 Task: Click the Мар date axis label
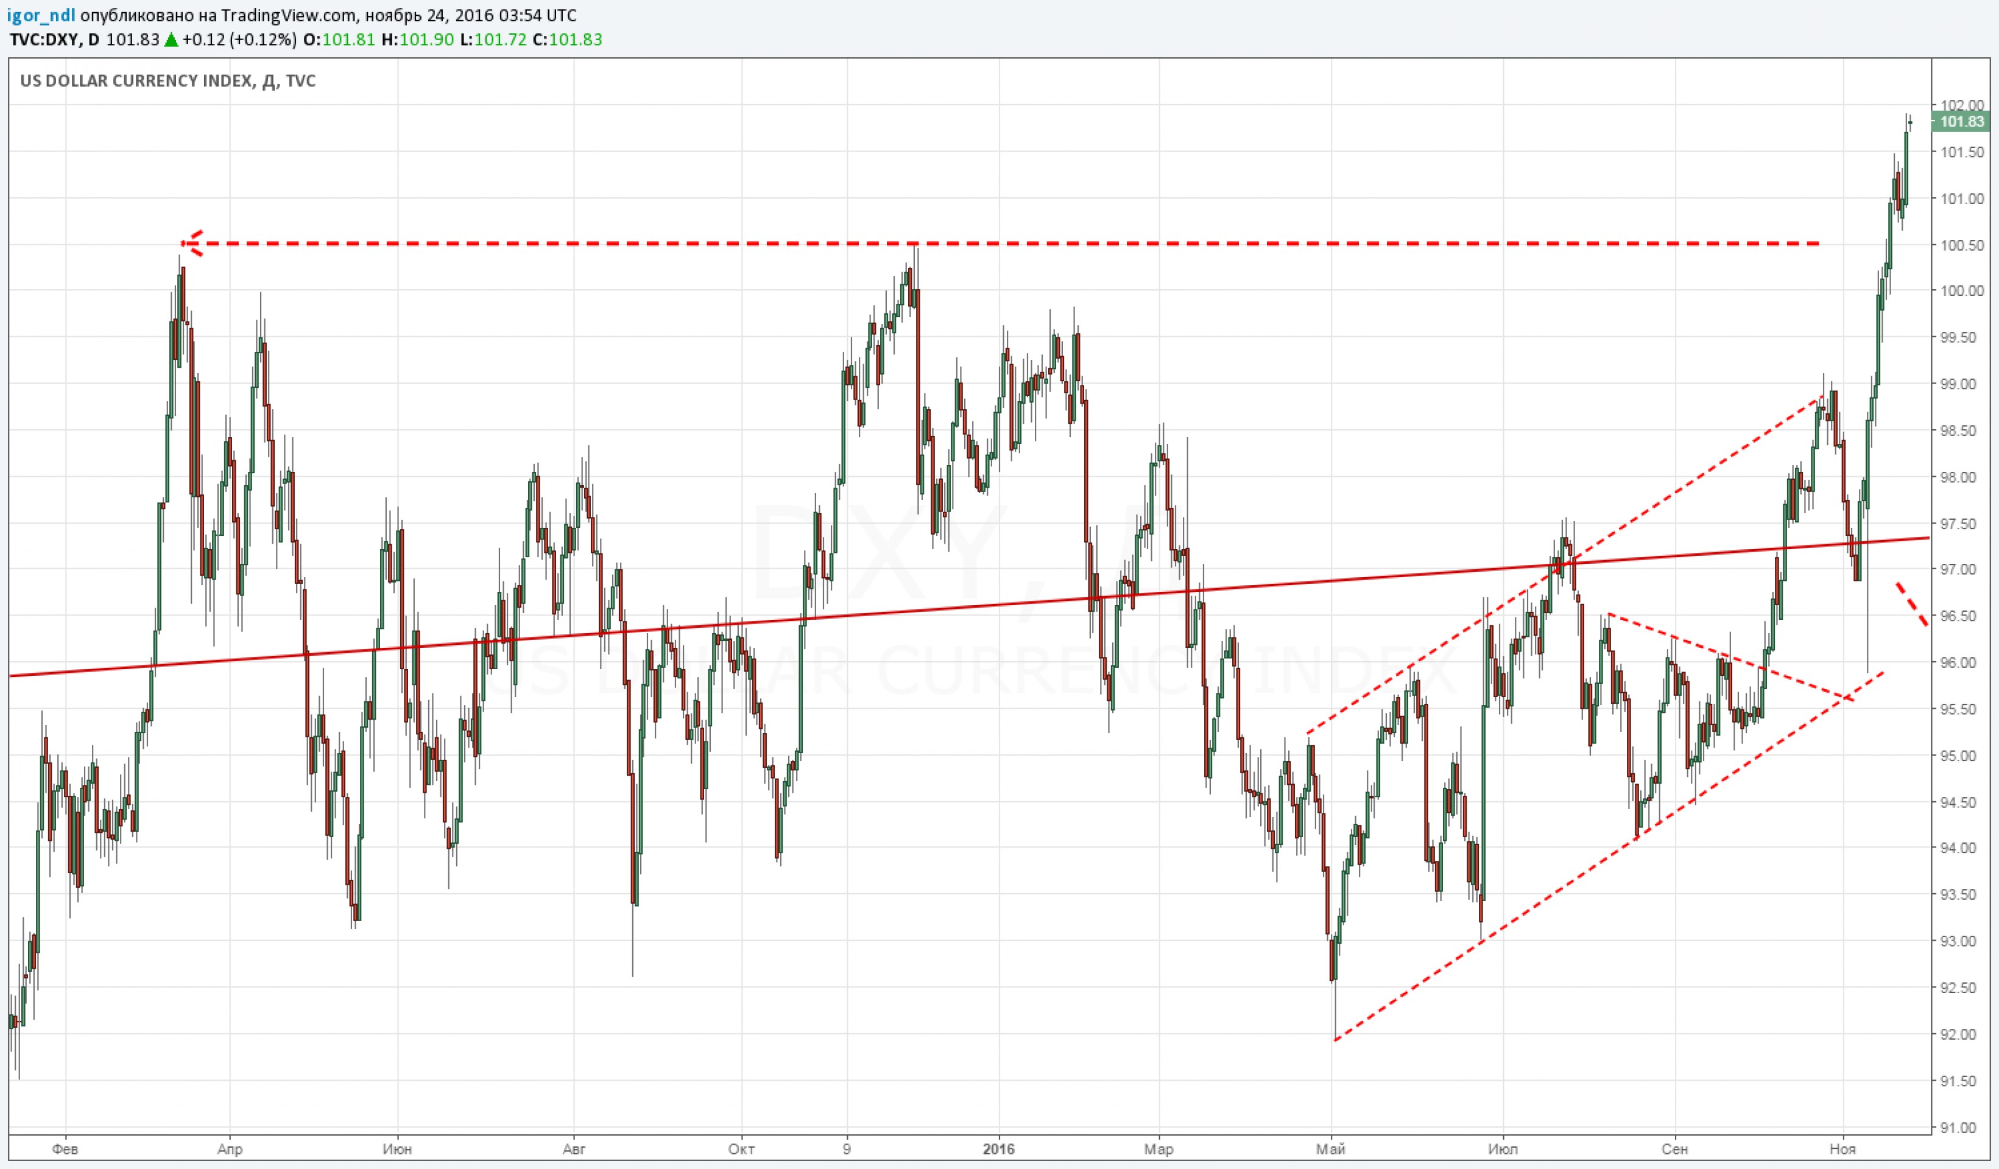point(1159,1149)
